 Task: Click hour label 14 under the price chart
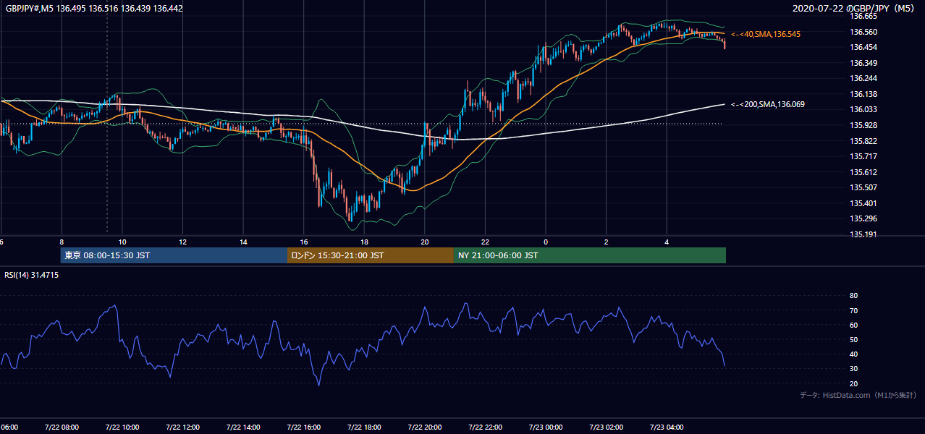243,242
